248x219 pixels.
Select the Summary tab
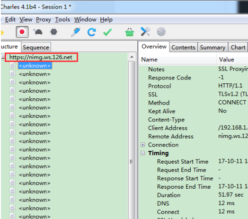coord(213,47)
